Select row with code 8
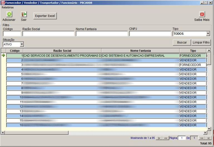214x147 pixels. (106, 88)
